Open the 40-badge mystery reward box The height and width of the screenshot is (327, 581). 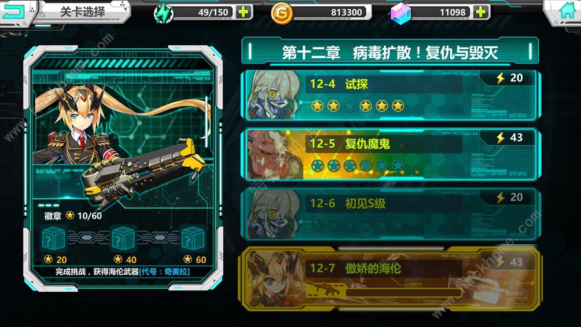(123, 239)
